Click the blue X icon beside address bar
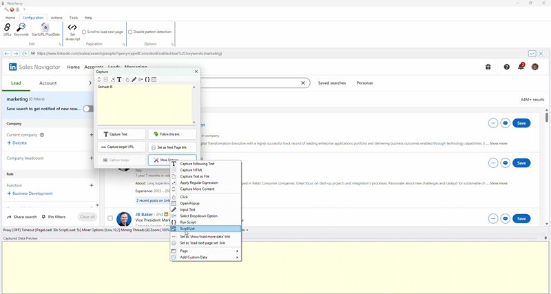Image resolution: width=551 pixels, height=294 pixels. point(541,54)
